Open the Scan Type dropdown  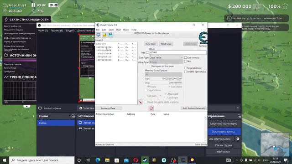(x=166, y=58)
